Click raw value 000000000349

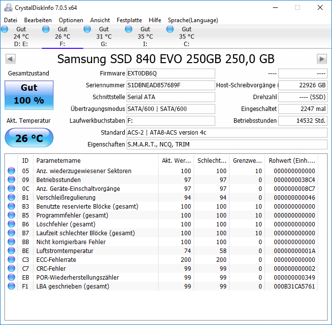coord(294,278)
